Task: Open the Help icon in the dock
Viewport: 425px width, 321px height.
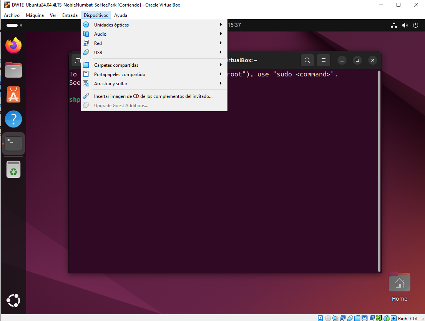Action: coord(13,119)
